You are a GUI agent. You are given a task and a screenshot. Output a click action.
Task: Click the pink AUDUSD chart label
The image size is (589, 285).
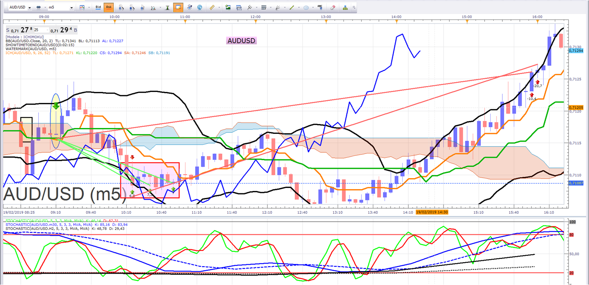[242, 41]
